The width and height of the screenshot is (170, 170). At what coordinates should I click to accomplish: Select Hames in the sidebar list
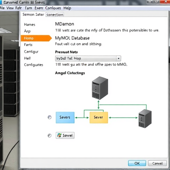30,25
